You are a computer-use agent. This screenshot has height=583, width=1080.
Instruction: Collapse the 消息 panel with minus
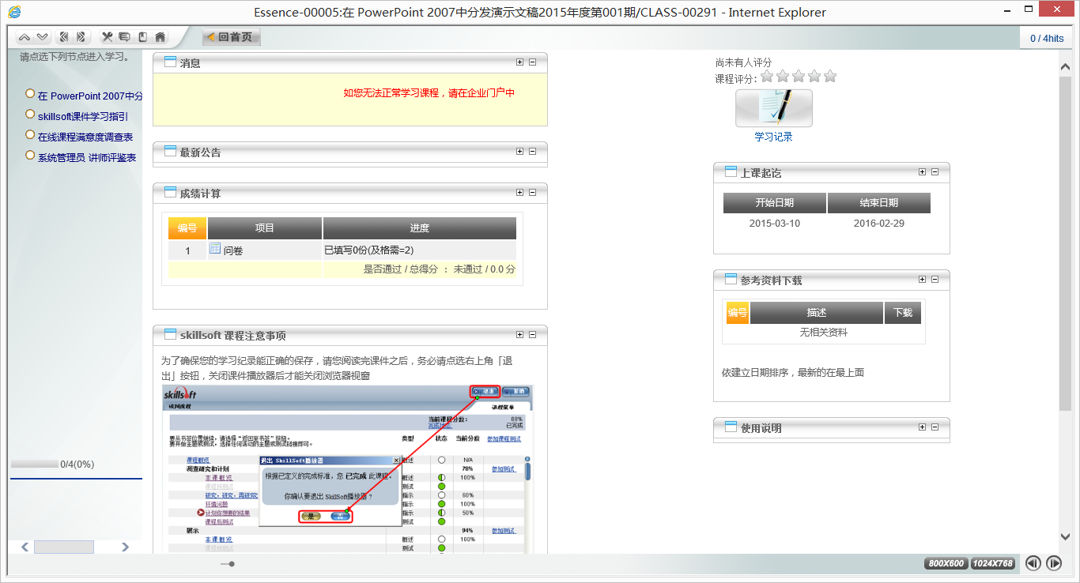pyautogui.click(x=532, y=62)
